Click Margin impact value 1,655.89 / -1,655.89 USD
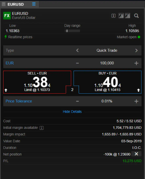This screenshot has height=179, width=145. [122, 134]
